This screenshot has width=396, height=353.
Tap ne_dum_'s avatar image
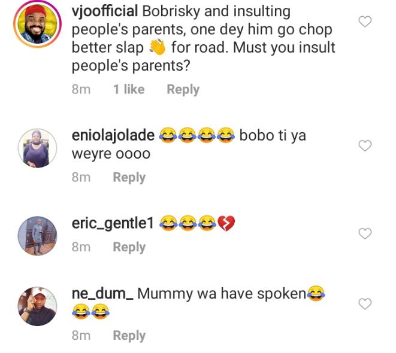coord(37,306)
